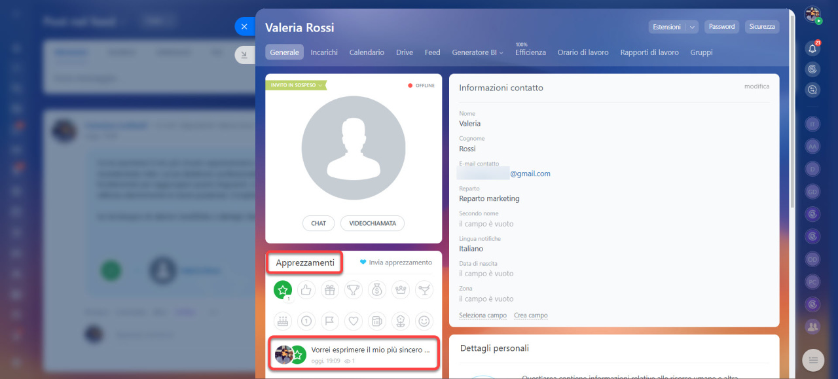Open notifications bell with 21 badge
Viewport: 838px width, 379px height.
pos(812,48)
